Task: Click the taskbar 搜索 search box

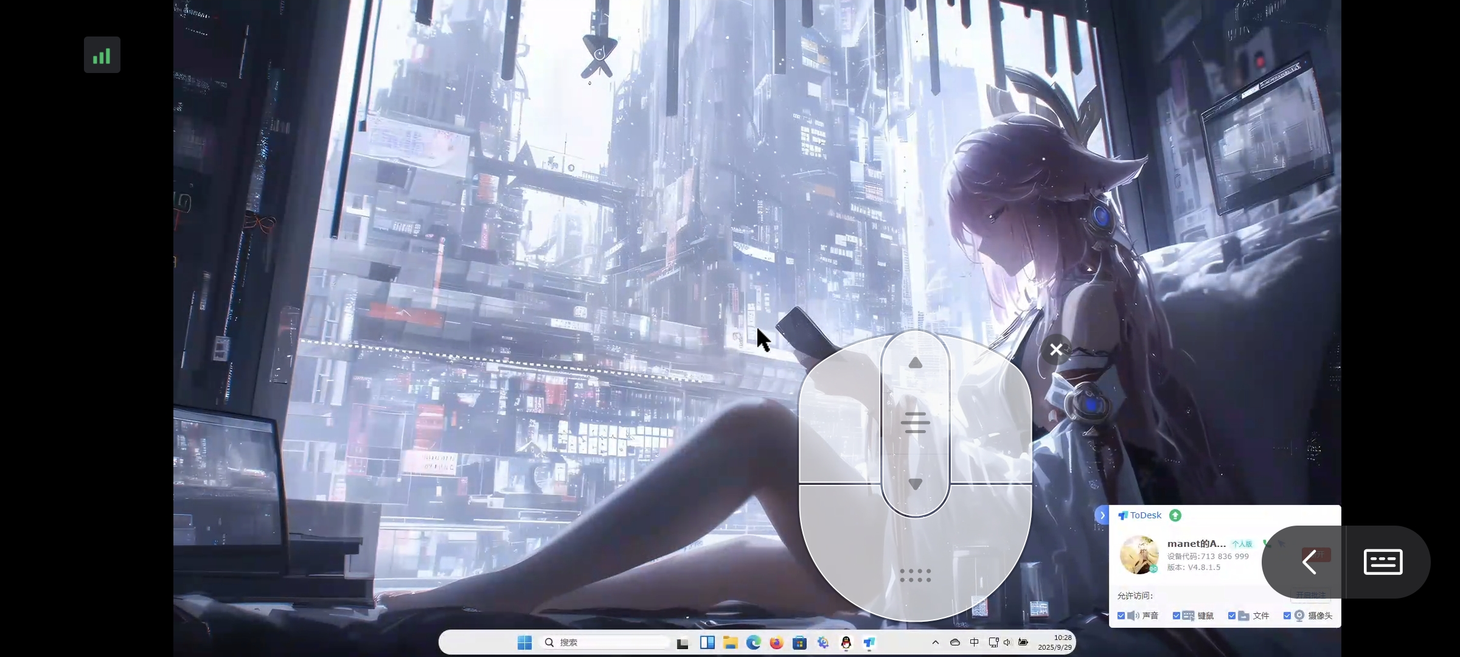Action: 605,642
